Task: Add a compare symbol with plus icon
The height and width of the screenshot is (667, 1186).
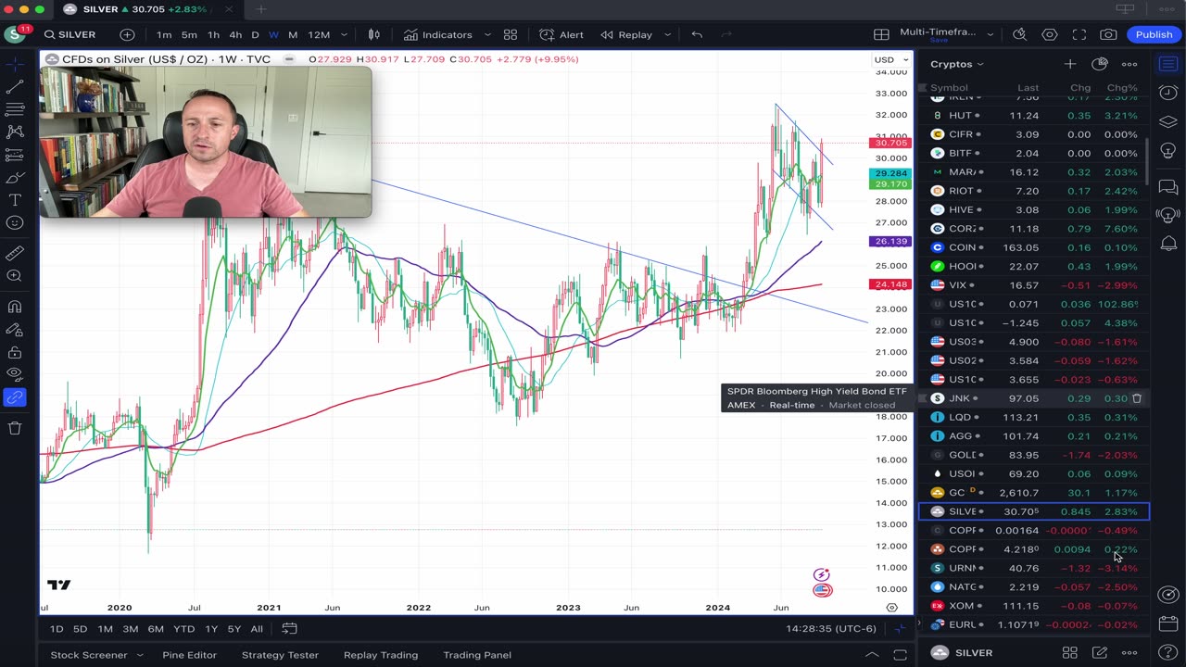Action: pos(127,35)
